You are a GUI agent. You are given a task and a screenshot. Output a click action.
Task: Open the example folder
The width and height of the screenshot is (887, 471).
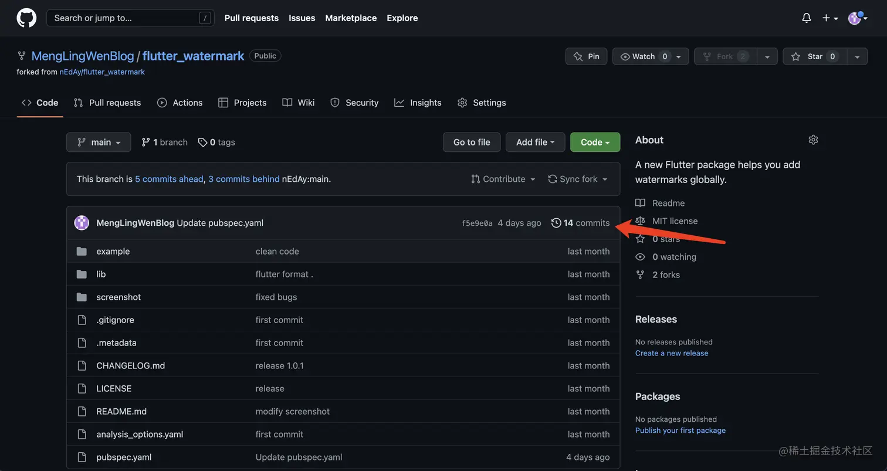pyautogui.click(x=113, y=251)
